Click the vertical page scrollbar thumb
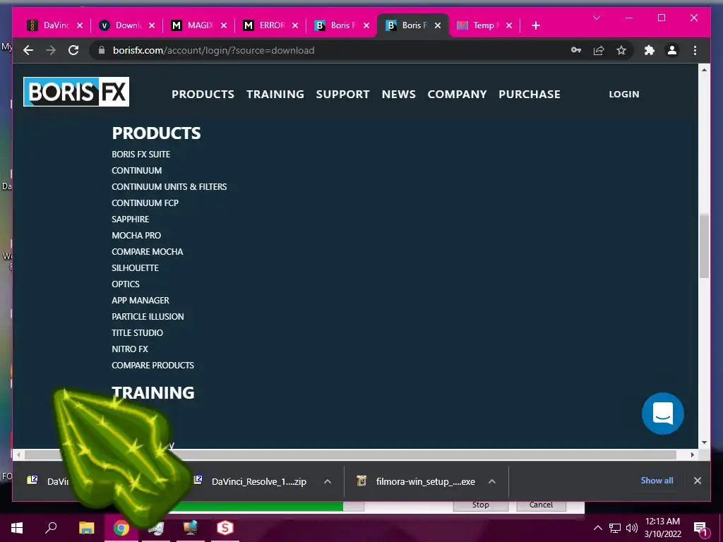Screen dimensions: 723x542 point(704,246)
